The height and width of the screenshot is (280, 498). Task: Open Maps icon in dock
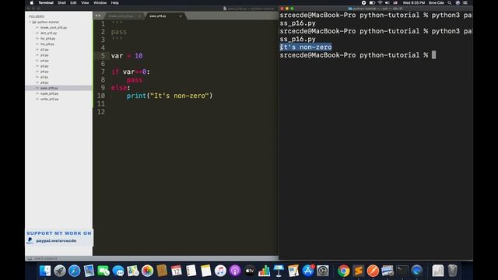[x=133, y=271]
